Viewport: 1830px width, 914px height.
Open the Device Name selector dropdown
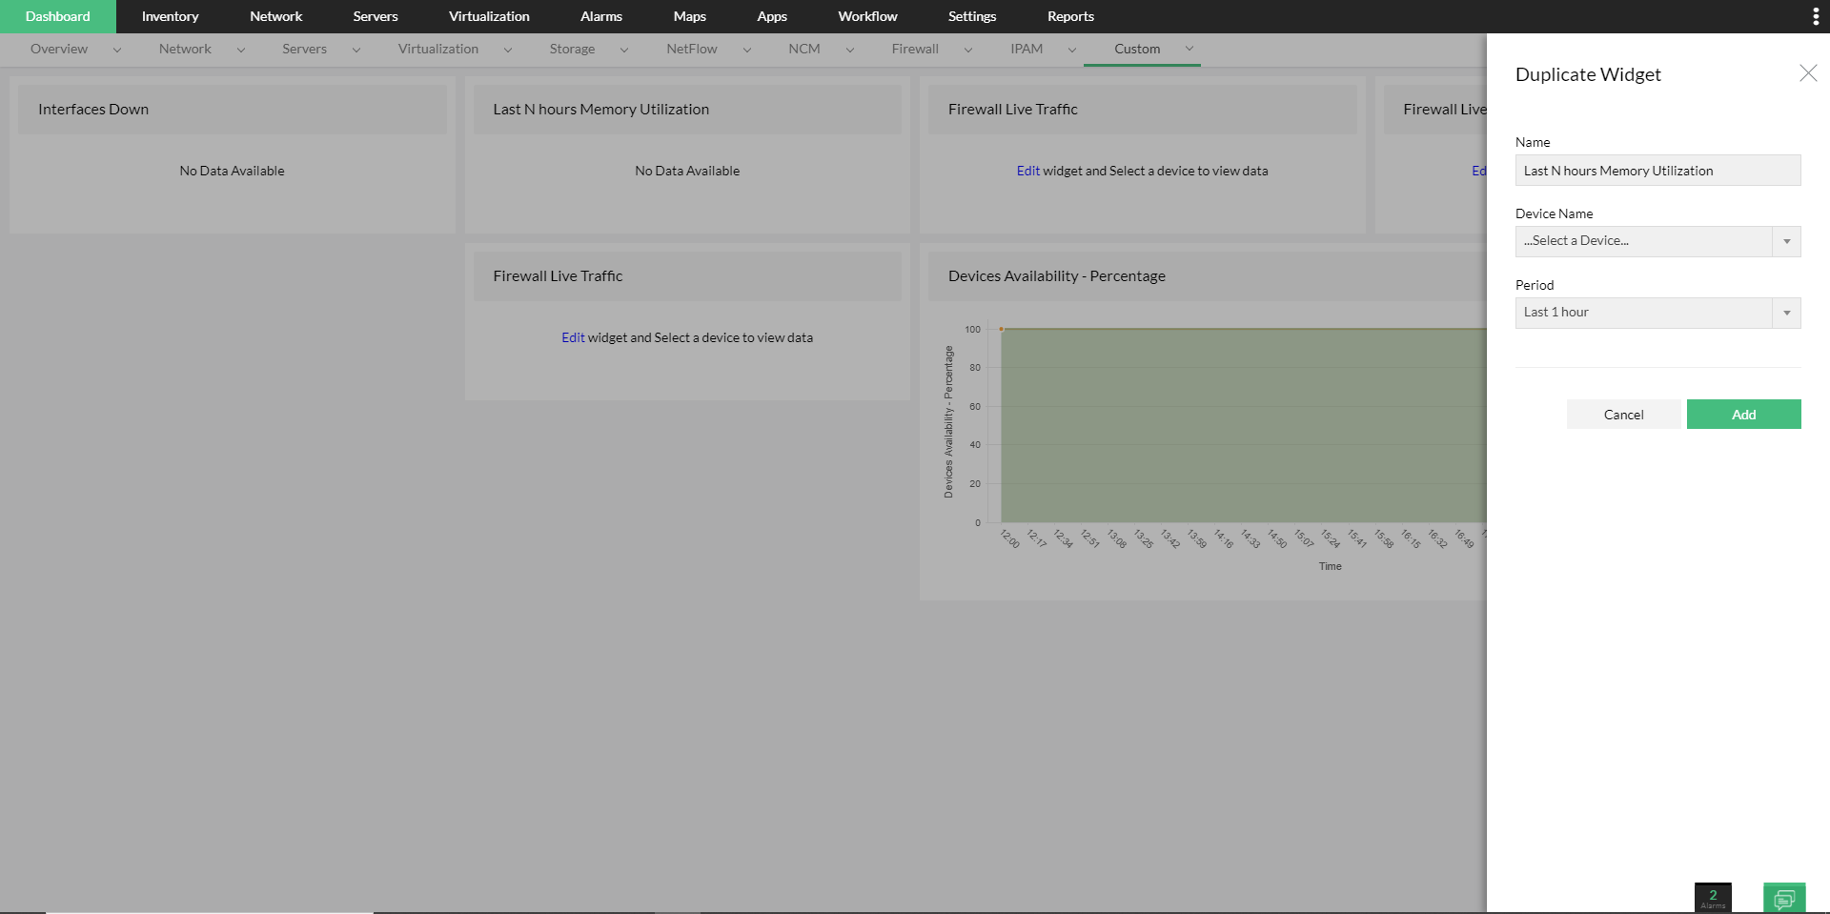click(1786, 241)
